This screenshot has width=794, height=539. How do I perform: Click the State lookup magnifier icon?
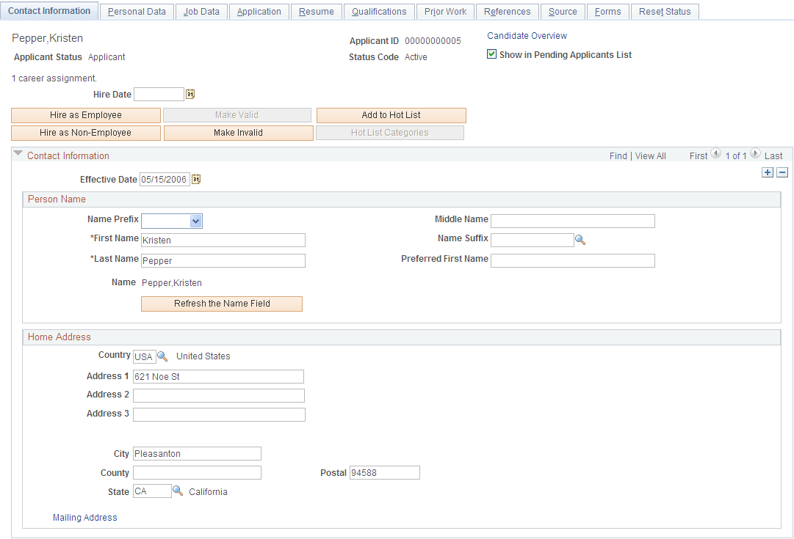coord(178,491)
